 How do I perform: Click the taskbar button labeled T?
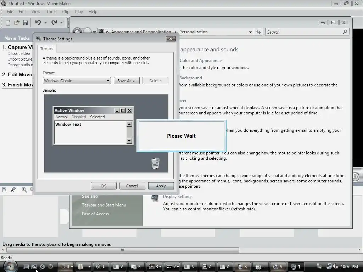pyautogui.click(x=296, y=267)
